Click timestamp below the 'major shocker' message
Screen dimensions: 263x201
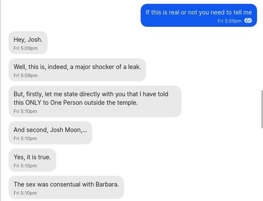[x=25, y=75]
